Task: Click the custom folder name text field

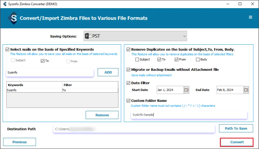Action: tap(189, 115)
